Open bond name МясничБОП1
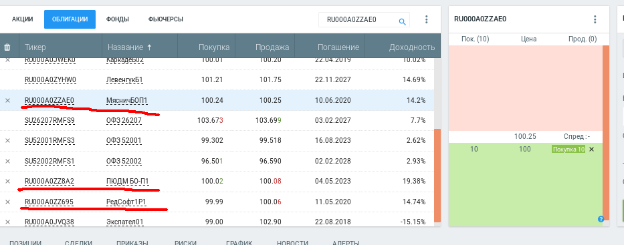This screenshot has width=624, height=245. click(x=126, y=100)
